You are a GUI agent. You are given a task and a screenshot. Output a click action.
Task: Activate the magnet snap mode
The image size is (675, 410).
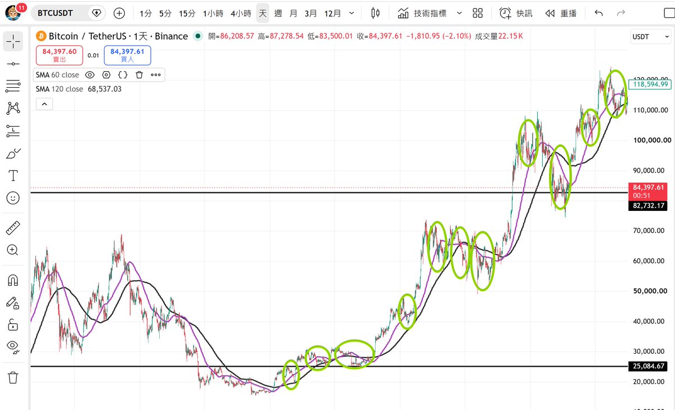13,280
